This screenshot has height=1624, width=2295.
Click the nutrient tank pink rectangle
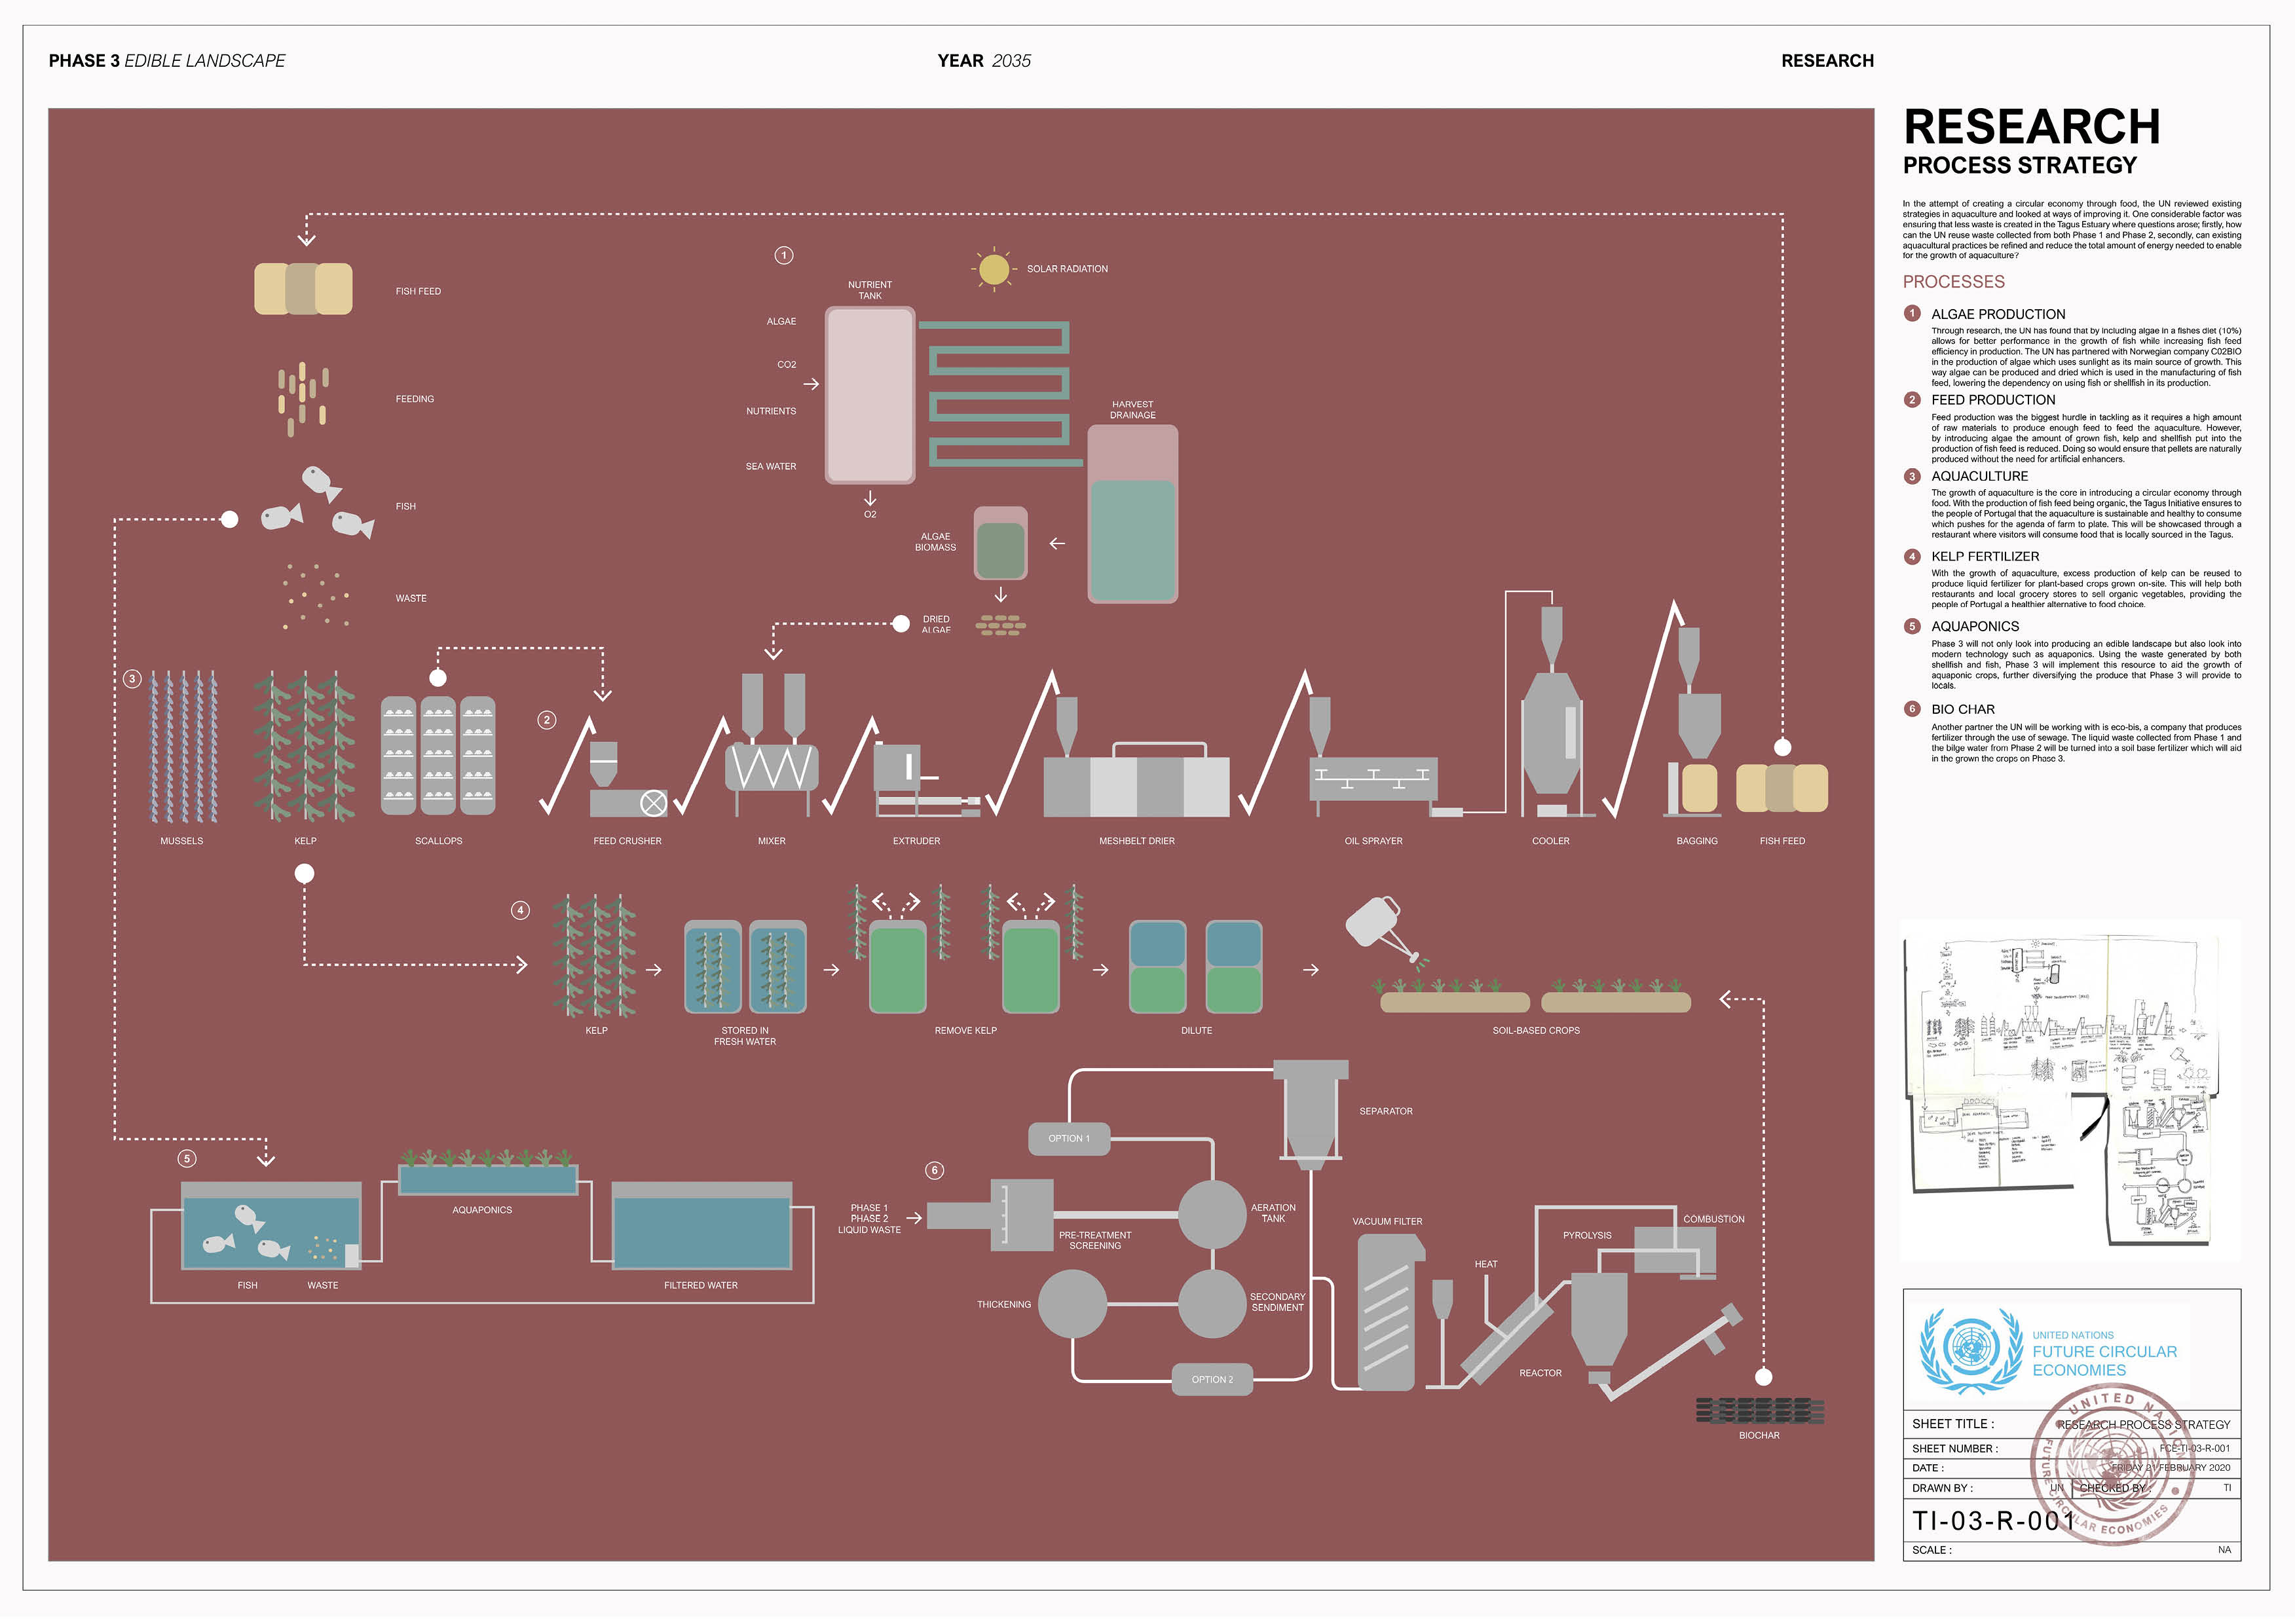pyautogui.click(x=869, y=395)
